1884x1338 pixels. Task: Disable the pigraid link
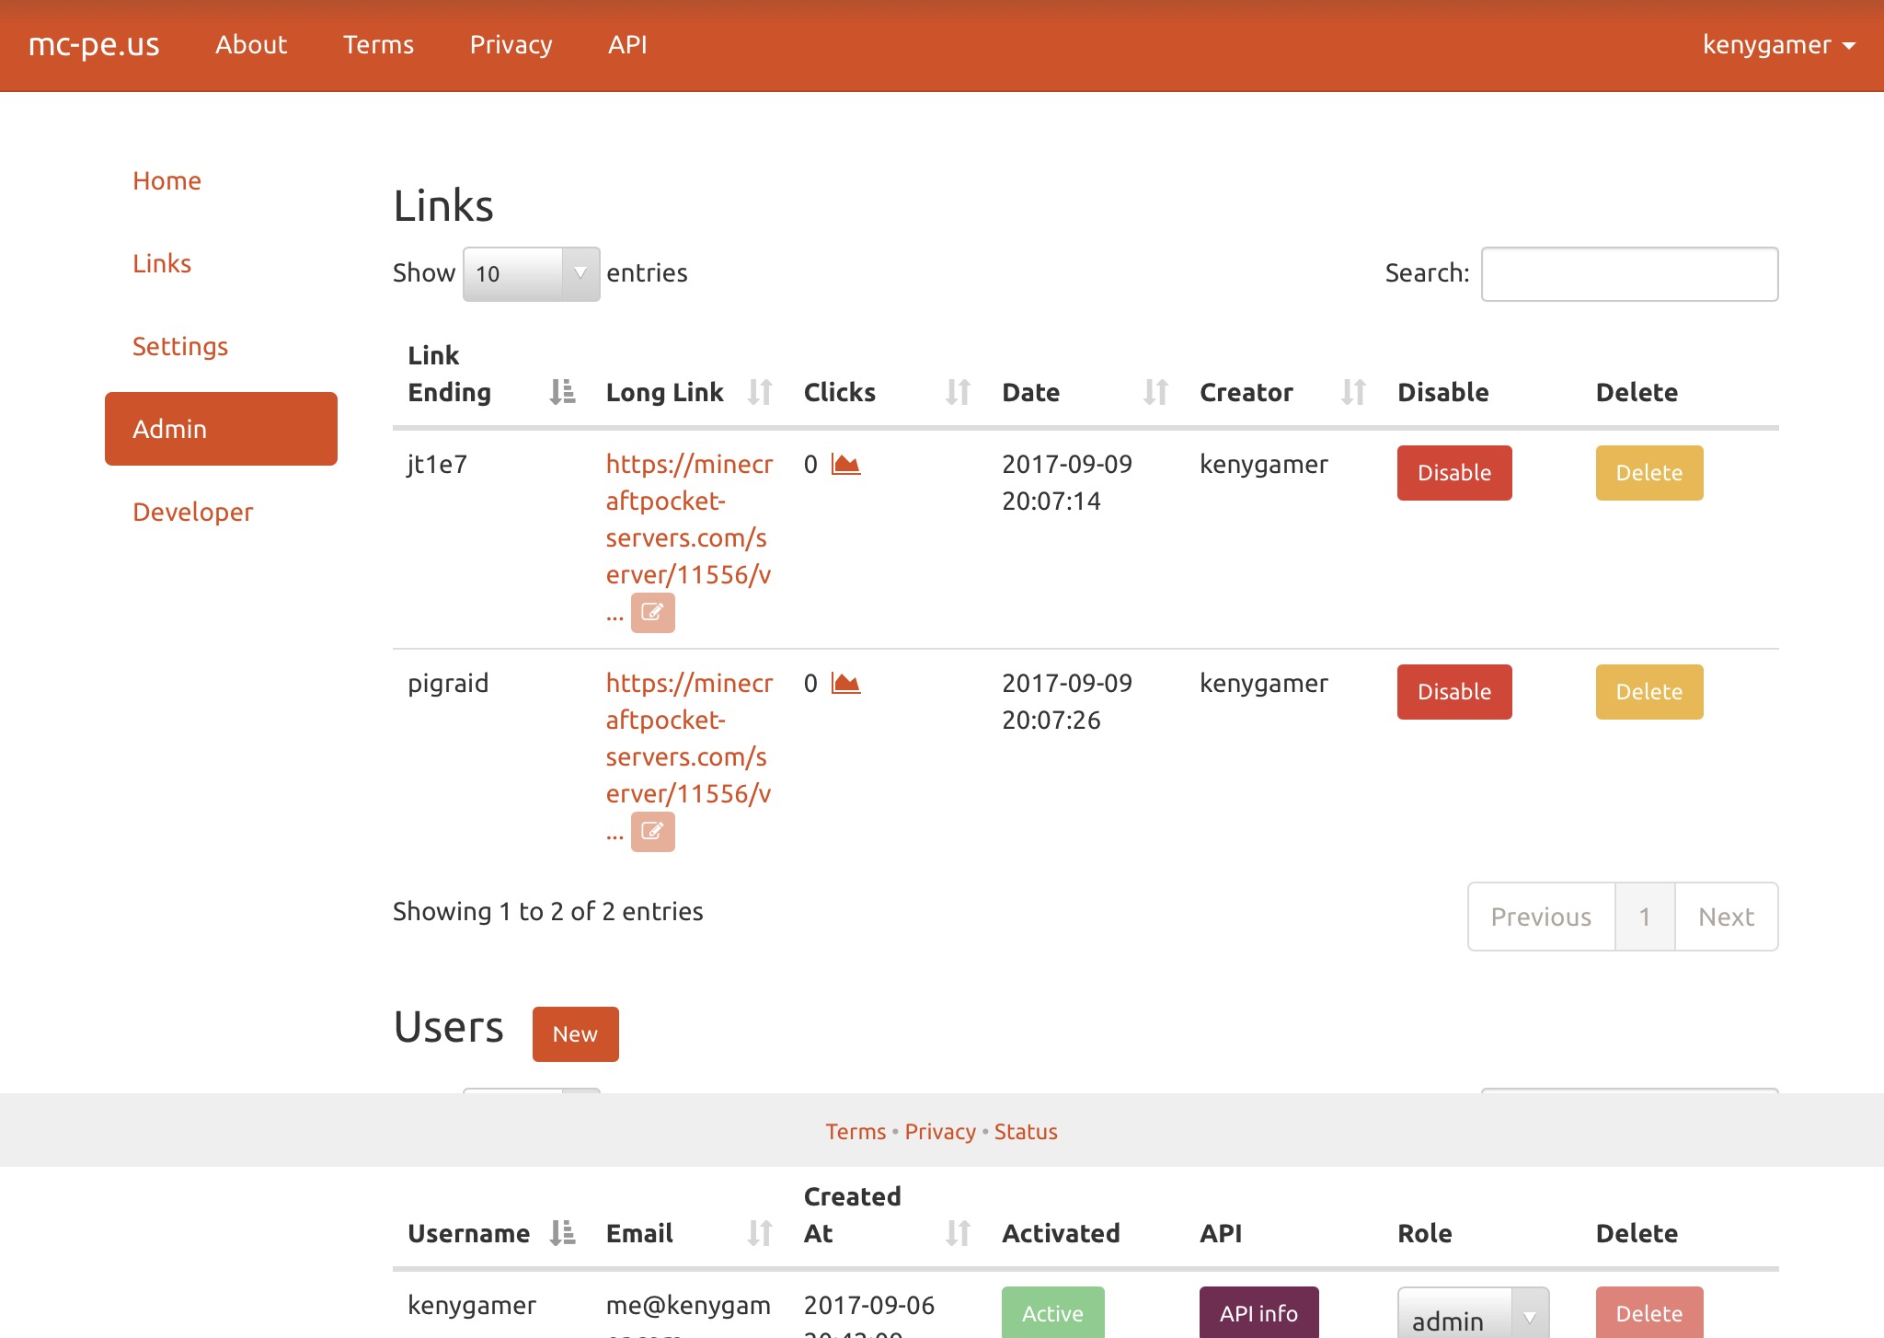(x=1454, y=692)
